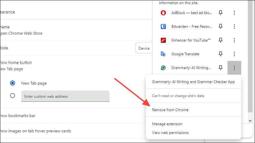
Task: Pin the Grammarly extension
Action: click(221, 68)
